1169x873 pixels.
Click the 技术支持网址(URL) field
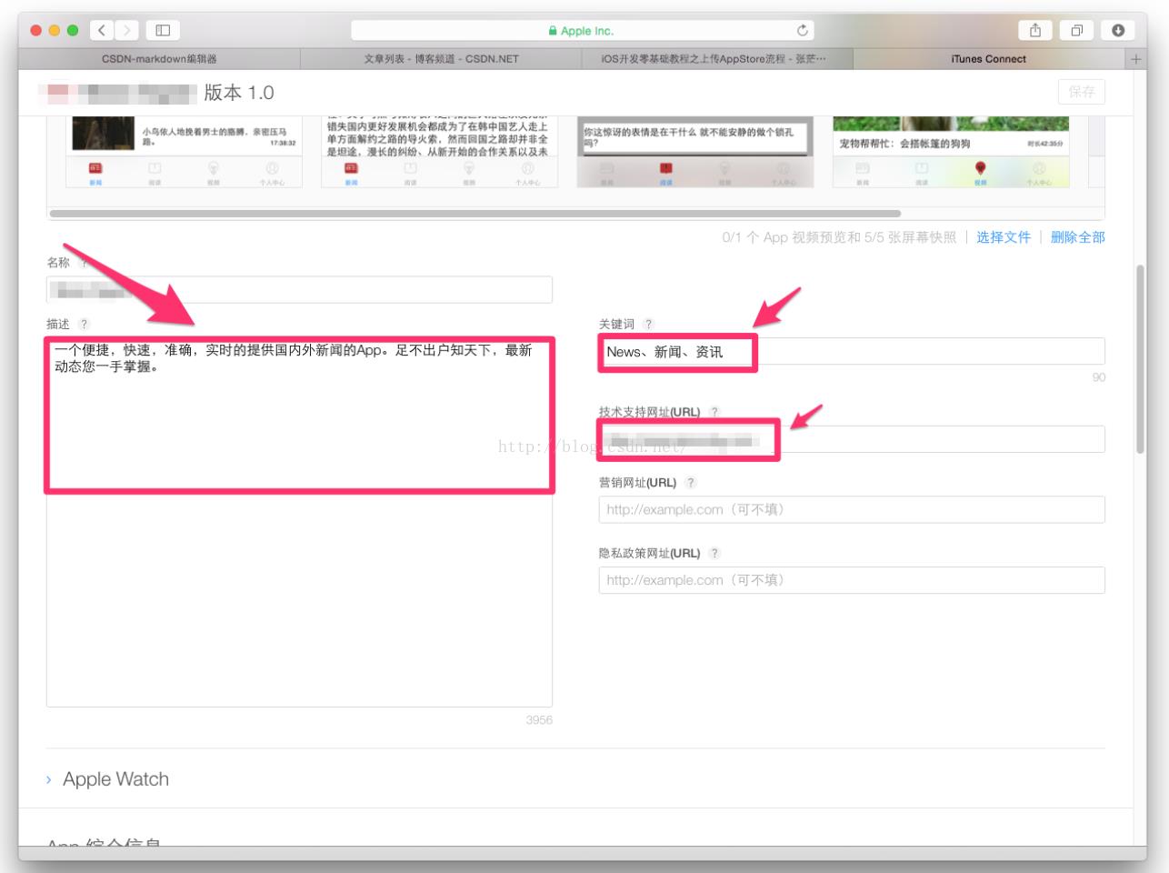coord(852,439)
